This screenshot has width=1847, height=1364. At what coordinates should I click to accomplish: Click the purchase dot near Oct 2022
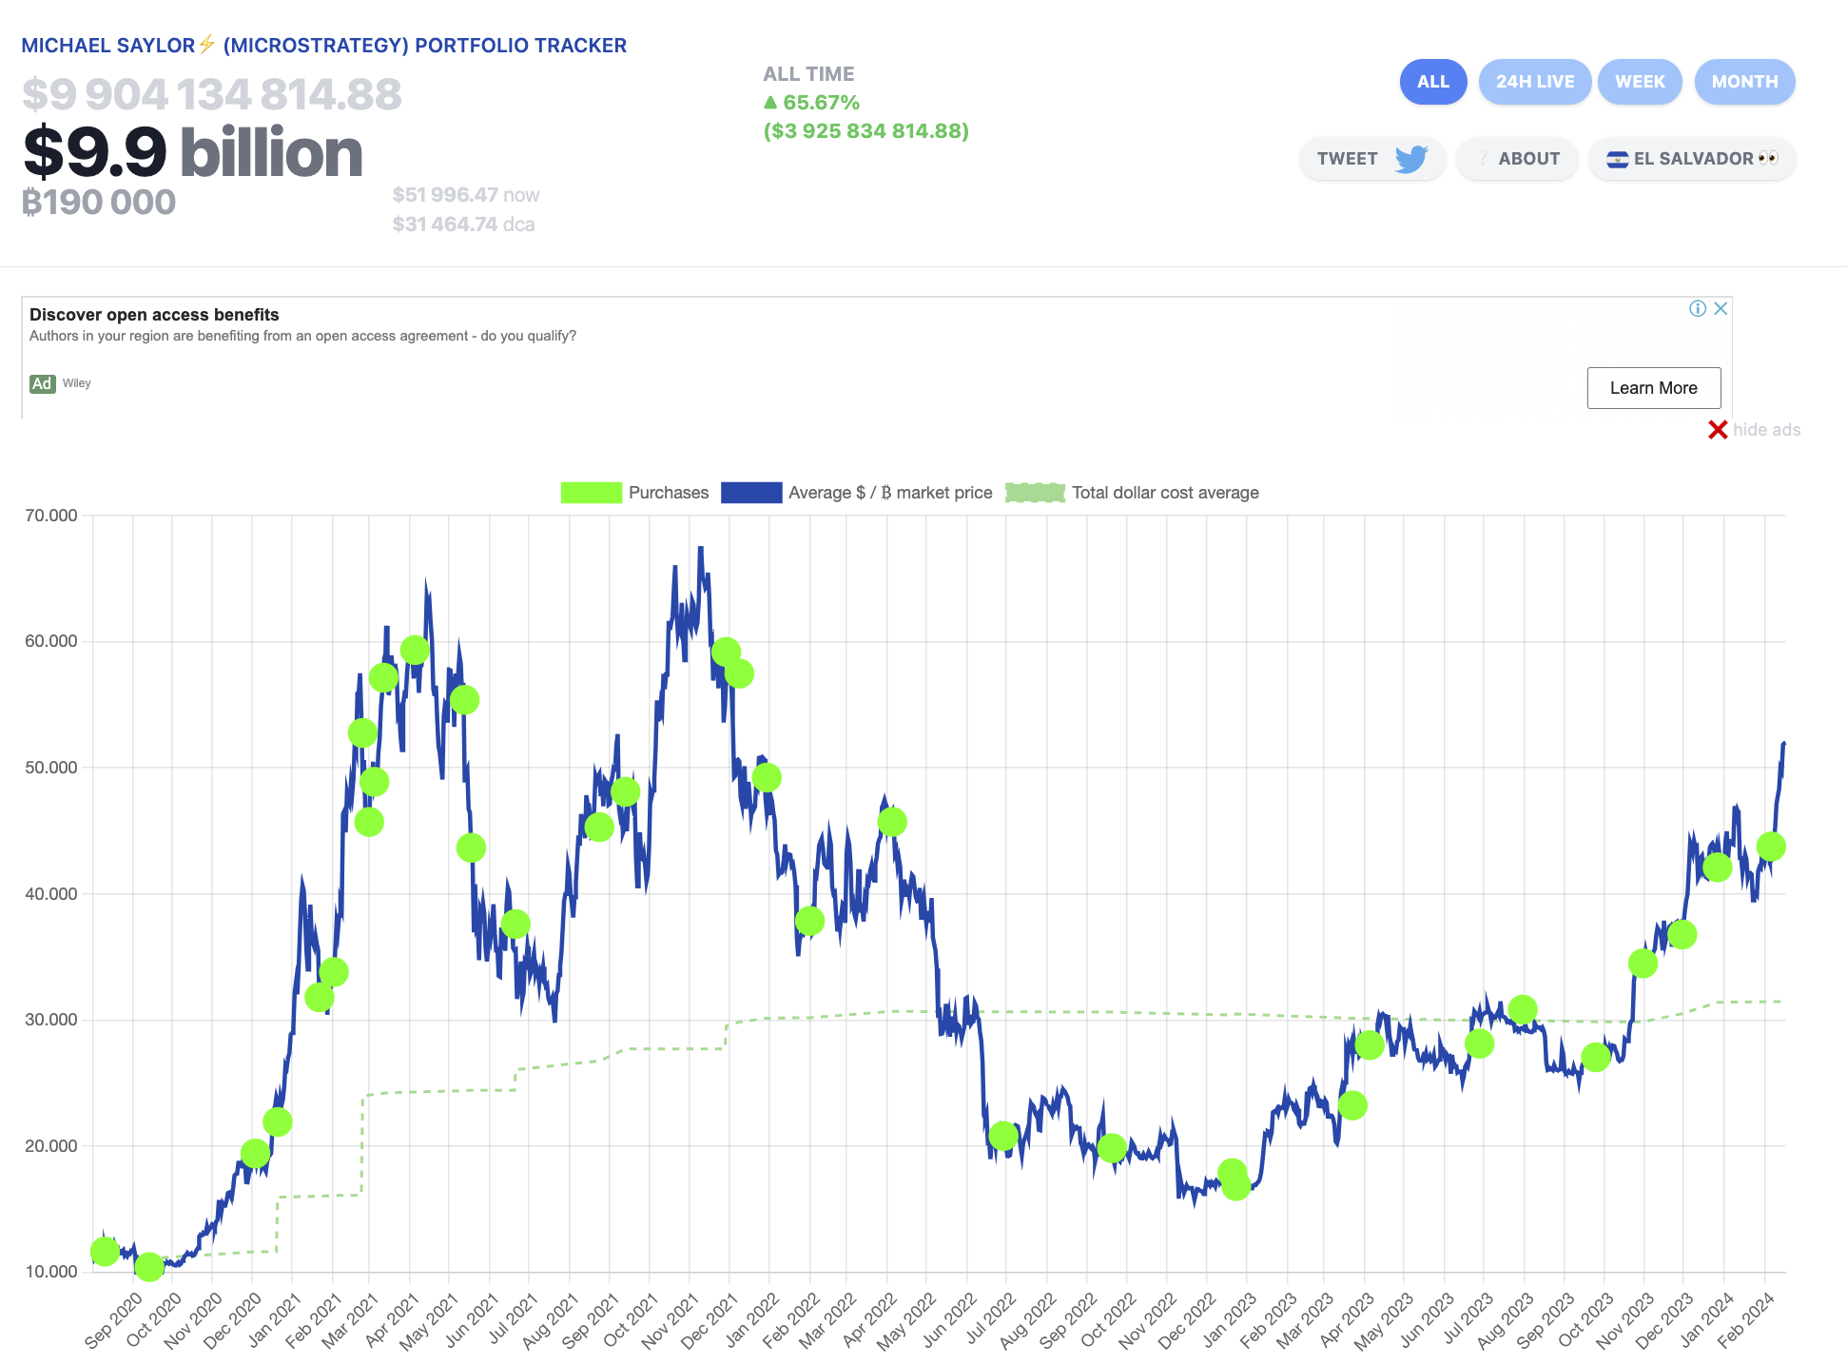tap(1112, 1148)
